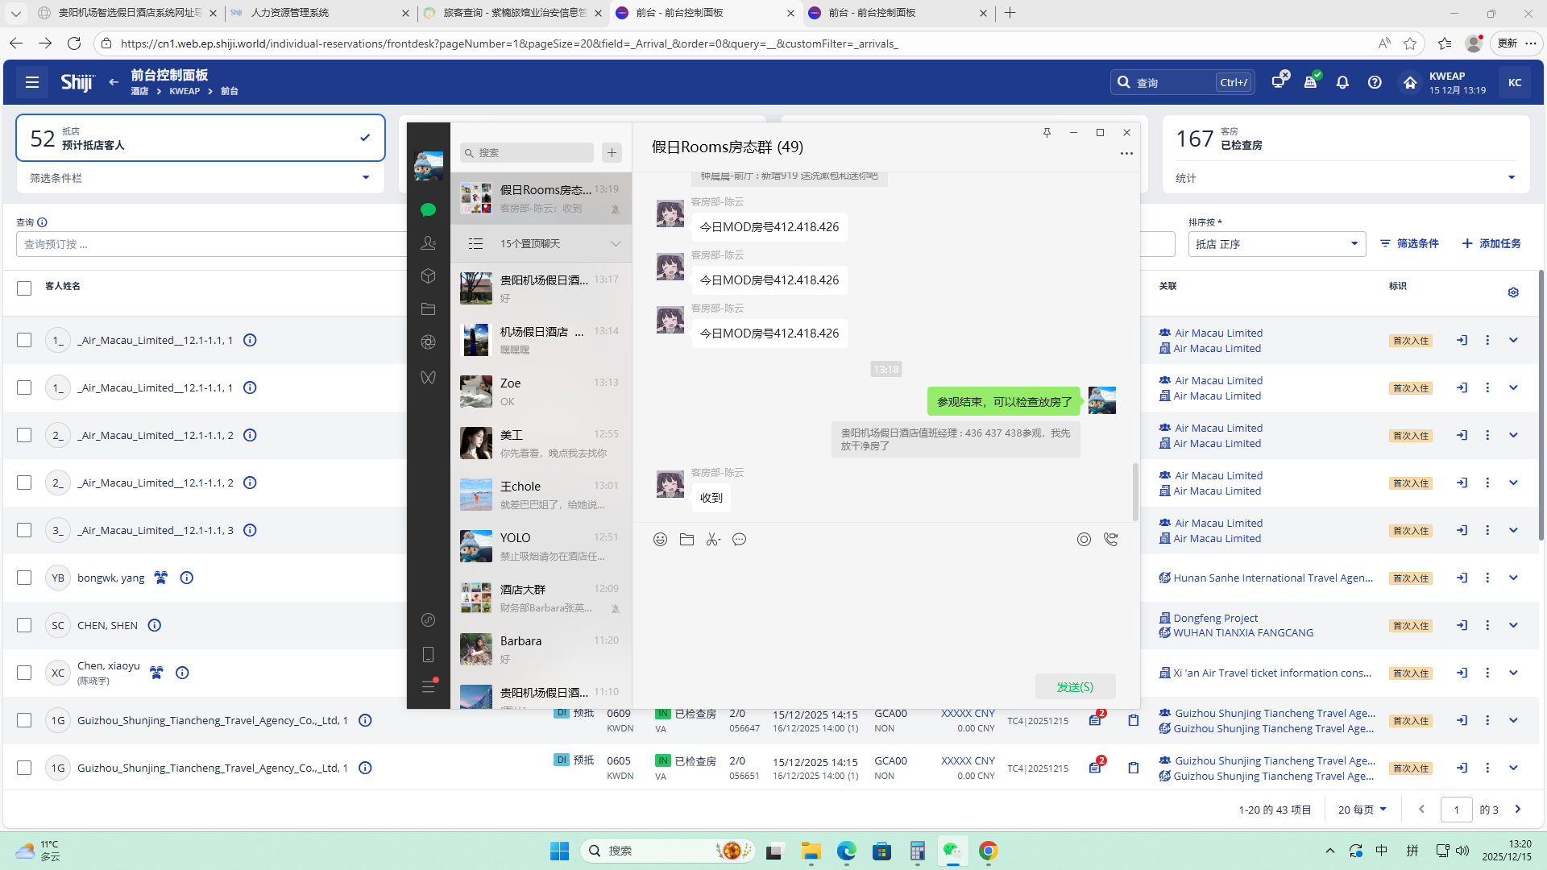1547x870 pixels.
Task: Open the hamburger menu in Shiji header
Action: (x=32, y=82)
